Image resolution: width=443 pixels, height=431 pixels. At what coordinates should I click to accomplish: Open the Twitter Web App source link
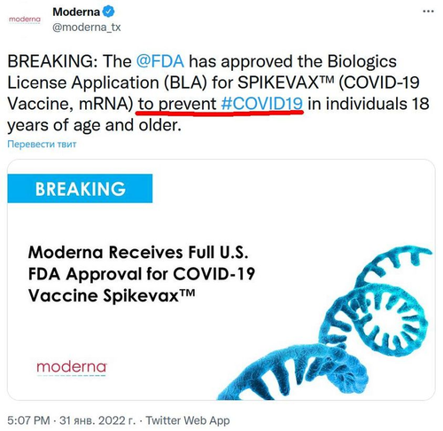pyautogui.click(x=188, y=420)
